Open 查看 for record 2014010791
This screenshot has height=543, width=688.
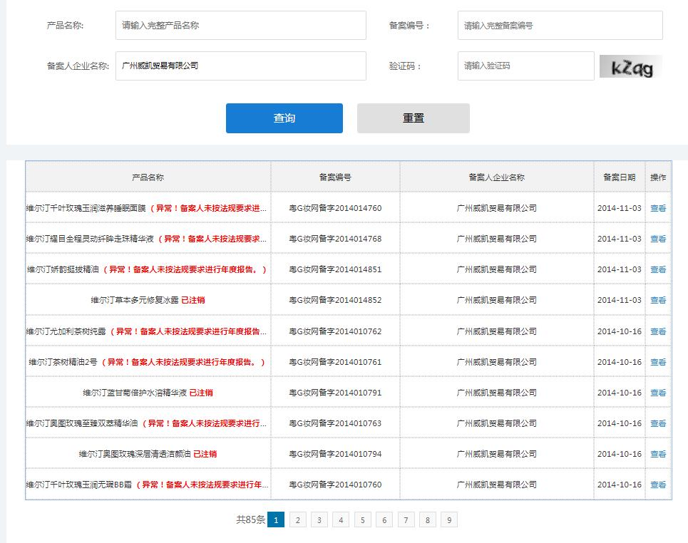coord(657,393)
